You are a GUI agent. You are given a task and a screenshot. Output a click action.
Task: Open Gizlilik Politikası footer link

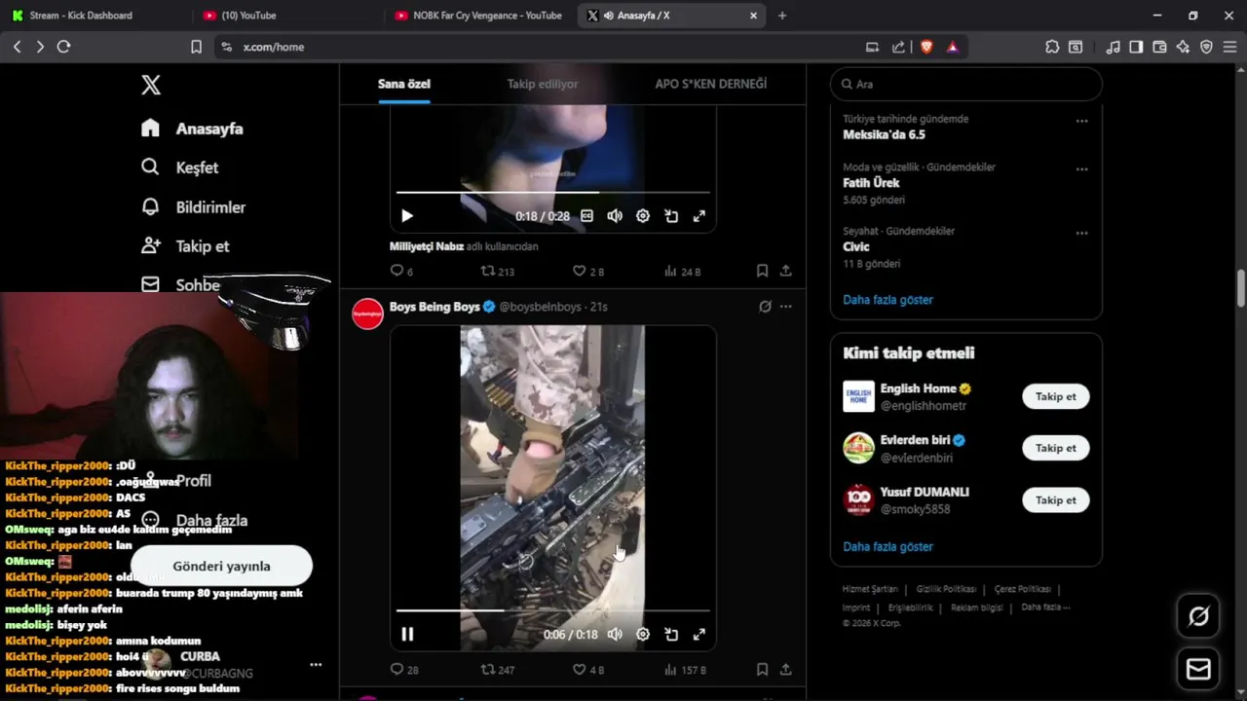[x=946, y=589]
